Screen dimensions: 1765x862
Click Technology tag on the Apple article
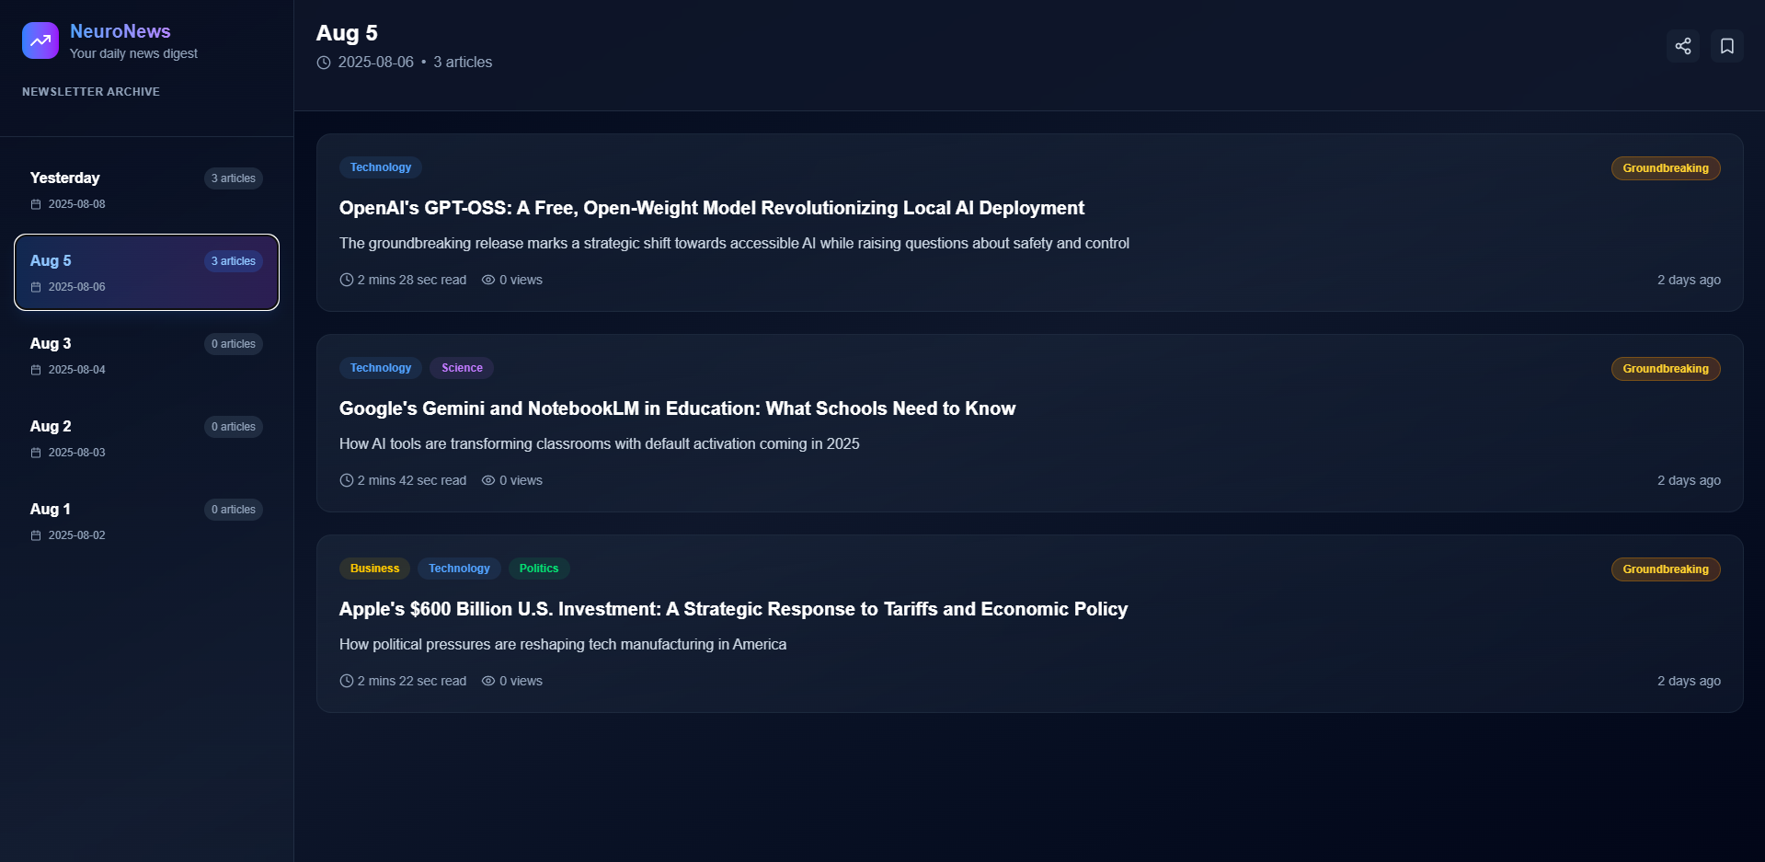(x=459, y=569)
